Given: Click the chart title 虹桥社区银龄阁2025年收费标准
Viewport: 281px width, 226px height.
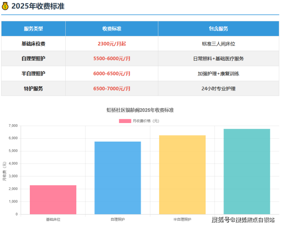Looking at the screenshot, I should click(x=140, y=110).
